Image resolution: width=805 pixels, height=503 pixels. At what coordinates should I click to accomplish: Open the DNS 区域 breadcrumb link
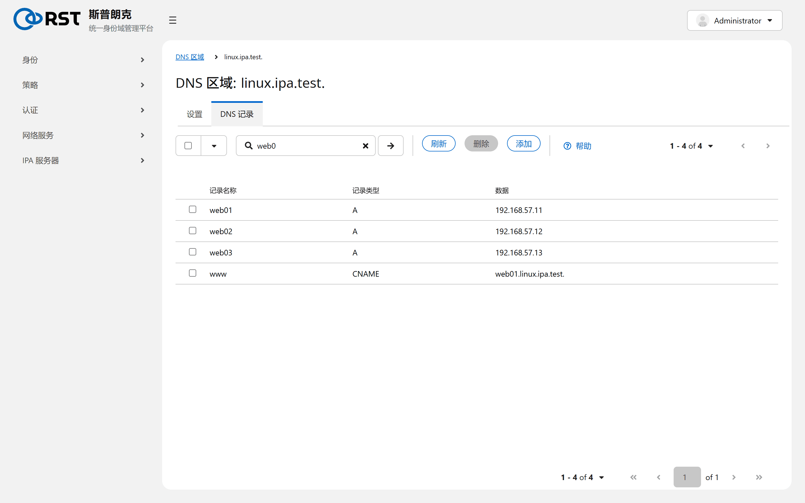190,57
